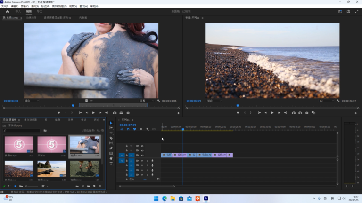Open Source monitor settings wrench
This screenshot has height=203, width=362.
[158, 101]
